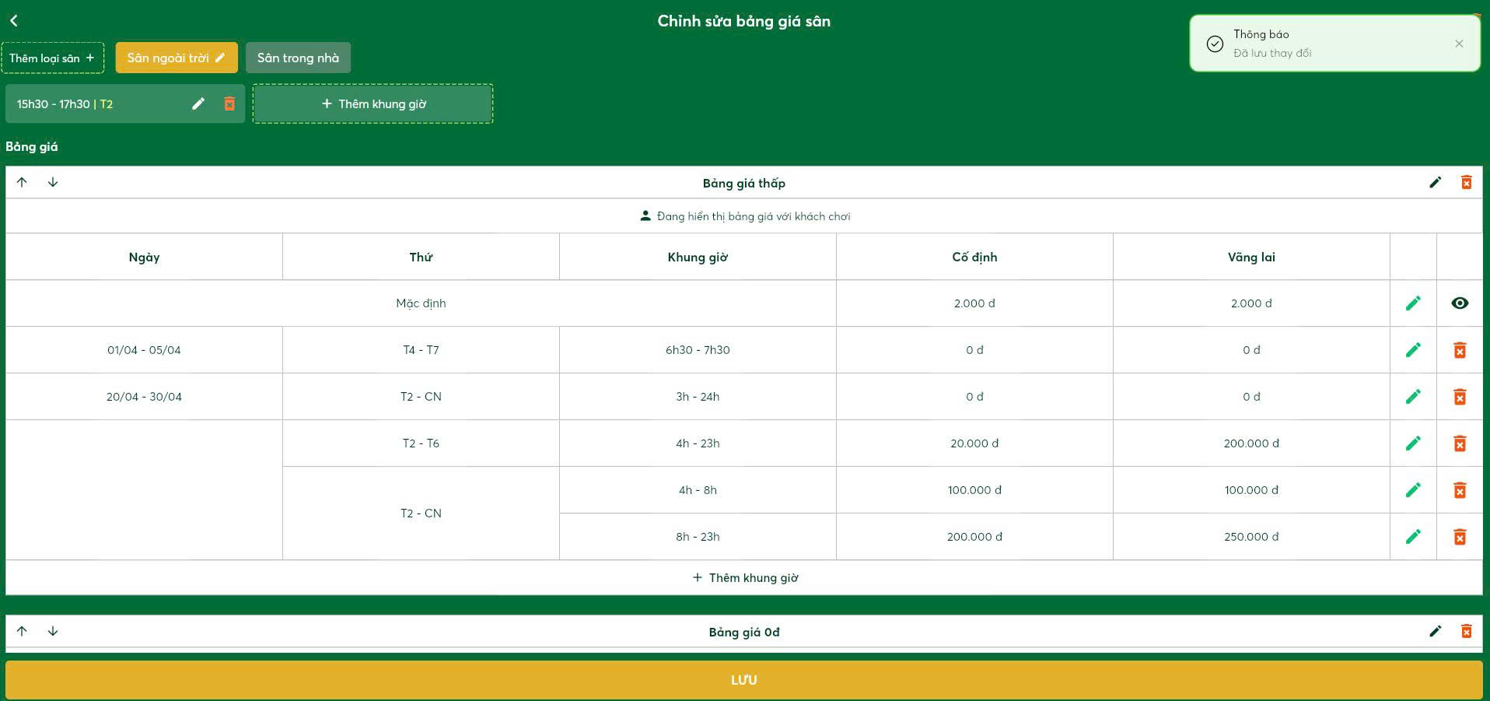Viewport: 1490px width, 701px height.
Task: Edit the Bảng giá thấp title
Action: click(x=1436, y=182)
